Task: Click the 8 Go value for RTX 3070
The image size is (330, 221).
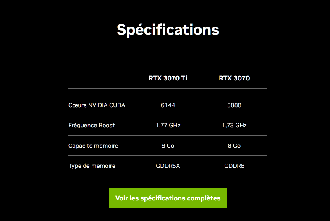Action: point(234,146)
